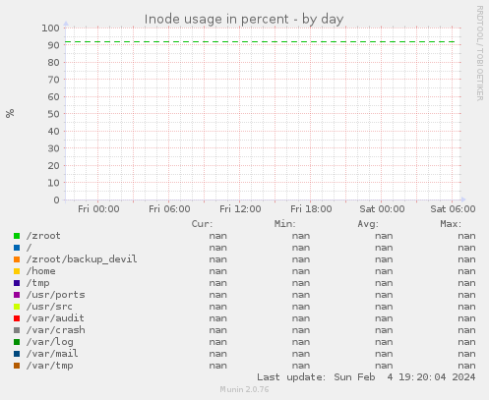Click the Max nan value for /var/tmp

pos(467,366)
